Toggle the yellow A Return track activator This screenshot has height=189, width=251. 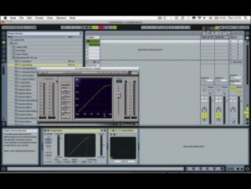(204, 116)
